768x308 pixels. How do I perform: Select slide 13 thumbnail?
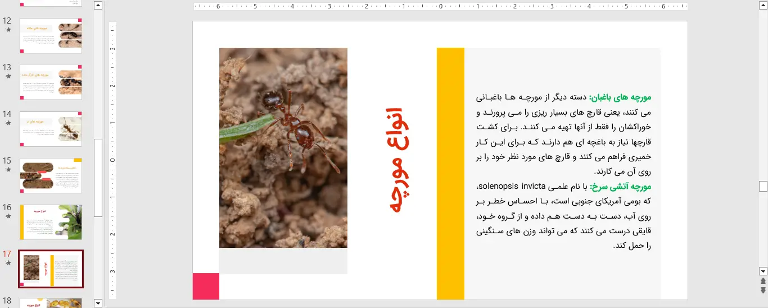[x=51, y=82]
